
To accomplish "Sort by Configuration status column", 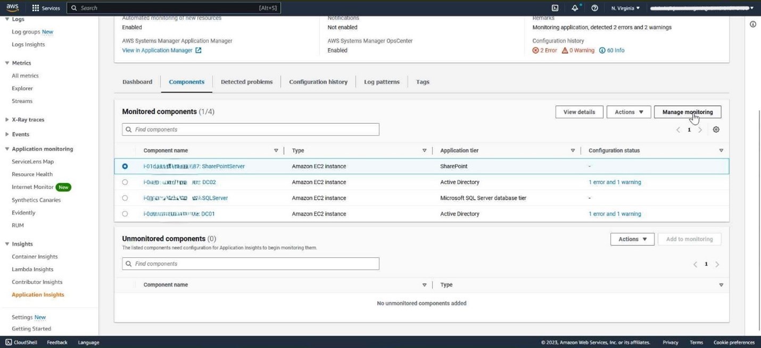I will (x=721, y=150).
